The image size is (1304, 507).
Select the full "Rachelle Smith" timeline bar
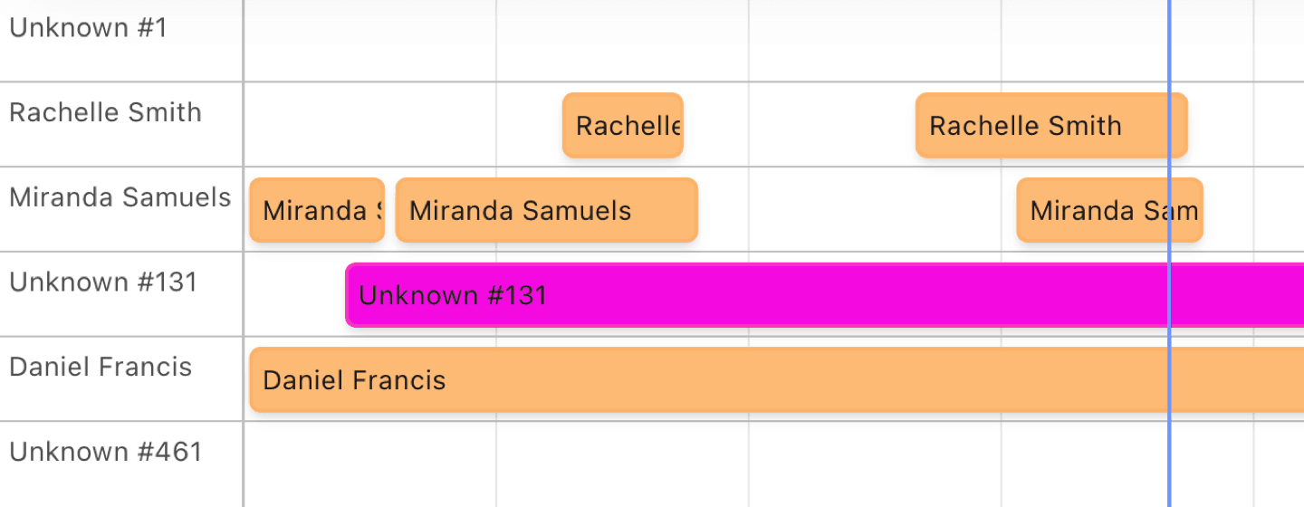[1041, 126]
